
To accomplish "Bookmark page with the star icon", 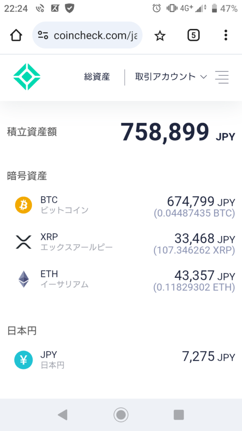I will pyautogui.click(x=160, y=35).
